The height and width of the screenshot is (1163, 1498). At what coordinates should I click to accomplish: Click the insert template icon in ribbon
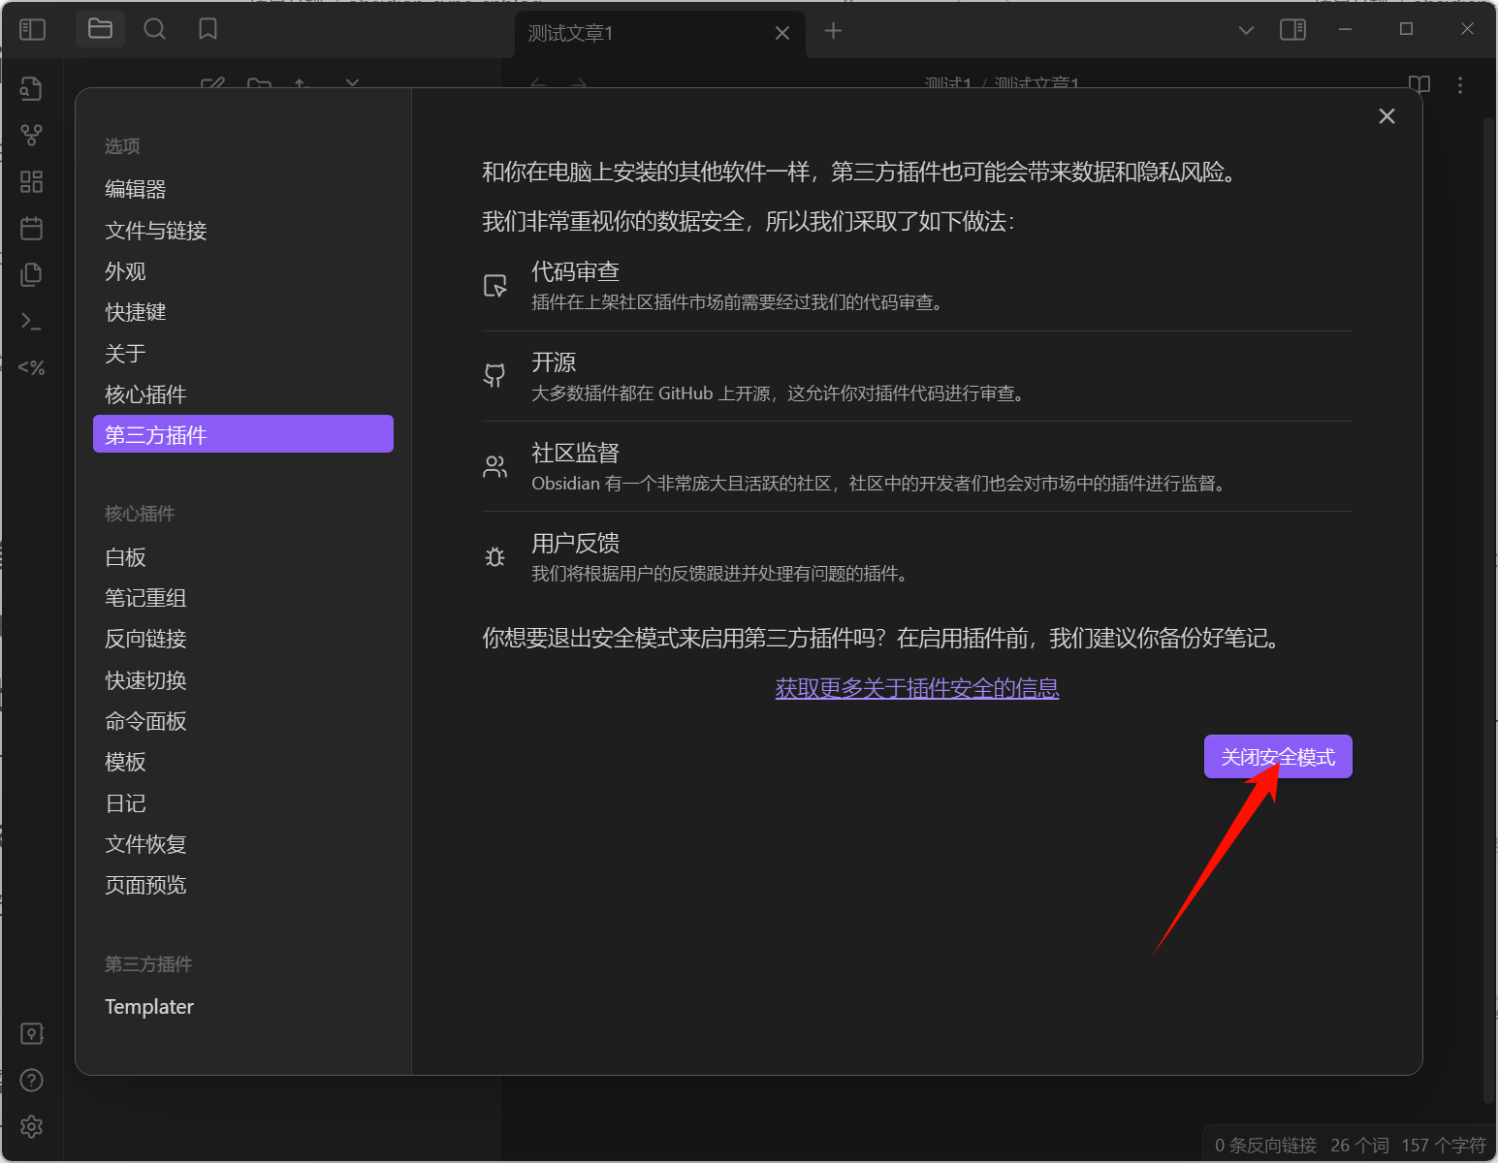(31, 274)
